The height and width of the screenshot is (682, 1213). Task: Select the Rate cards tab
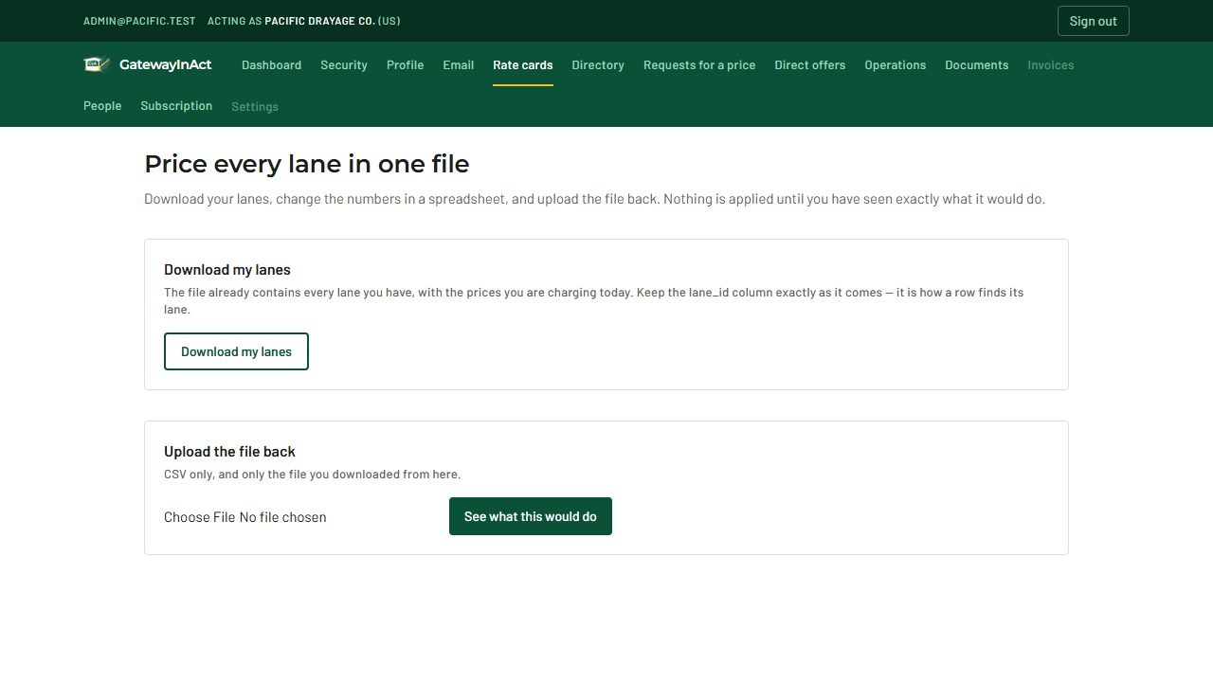tap(523, 65)
